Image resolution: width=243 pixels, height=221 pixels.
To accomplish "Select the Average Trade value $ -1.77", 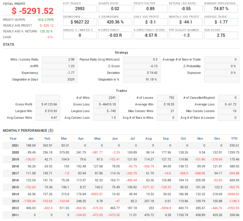I will point(221,22).
